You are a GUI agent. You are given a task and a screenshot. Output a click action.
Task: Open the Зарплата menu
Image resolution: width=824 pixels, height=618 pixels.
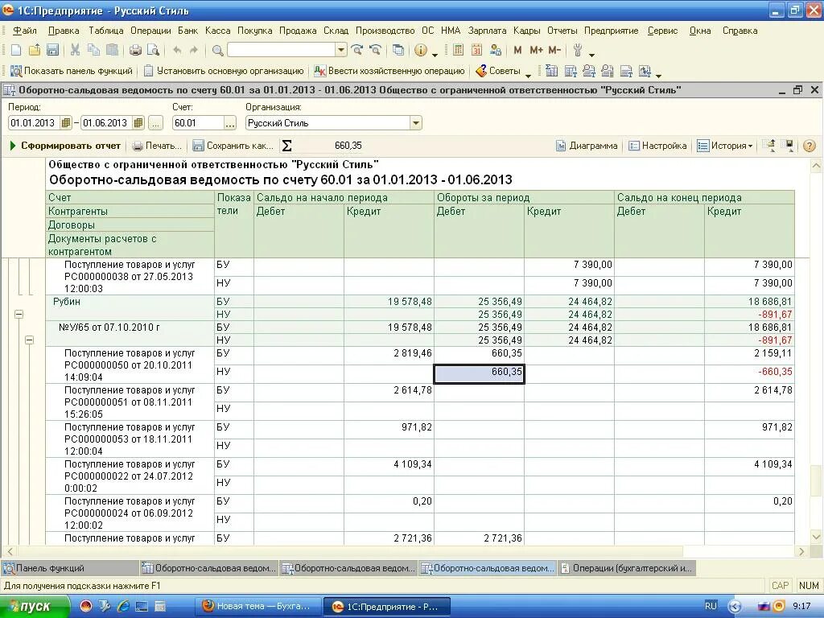[x=487, y=31]
